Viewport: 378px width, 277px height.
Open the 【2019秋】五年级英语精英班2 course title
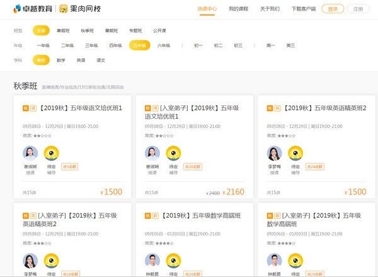pyautogui.click(x=324, y=108)
